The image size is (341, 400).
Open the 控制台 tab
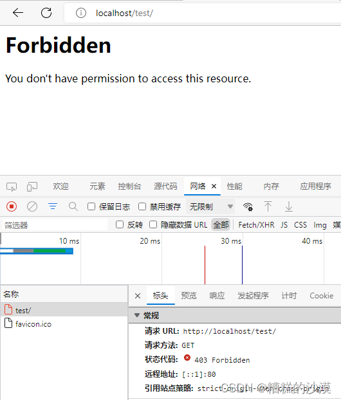[x=129, y=186]
